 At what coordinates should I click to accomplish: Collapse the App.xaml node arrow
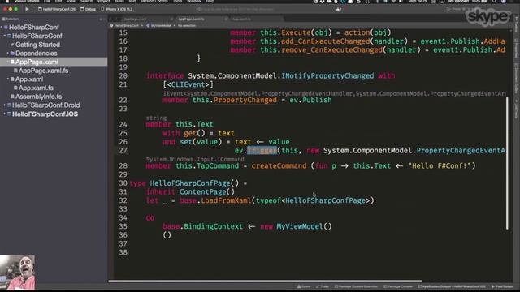8,79
